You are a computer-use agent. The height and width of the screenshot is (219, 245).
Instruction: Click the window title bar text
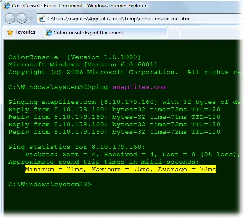[79, 6]
